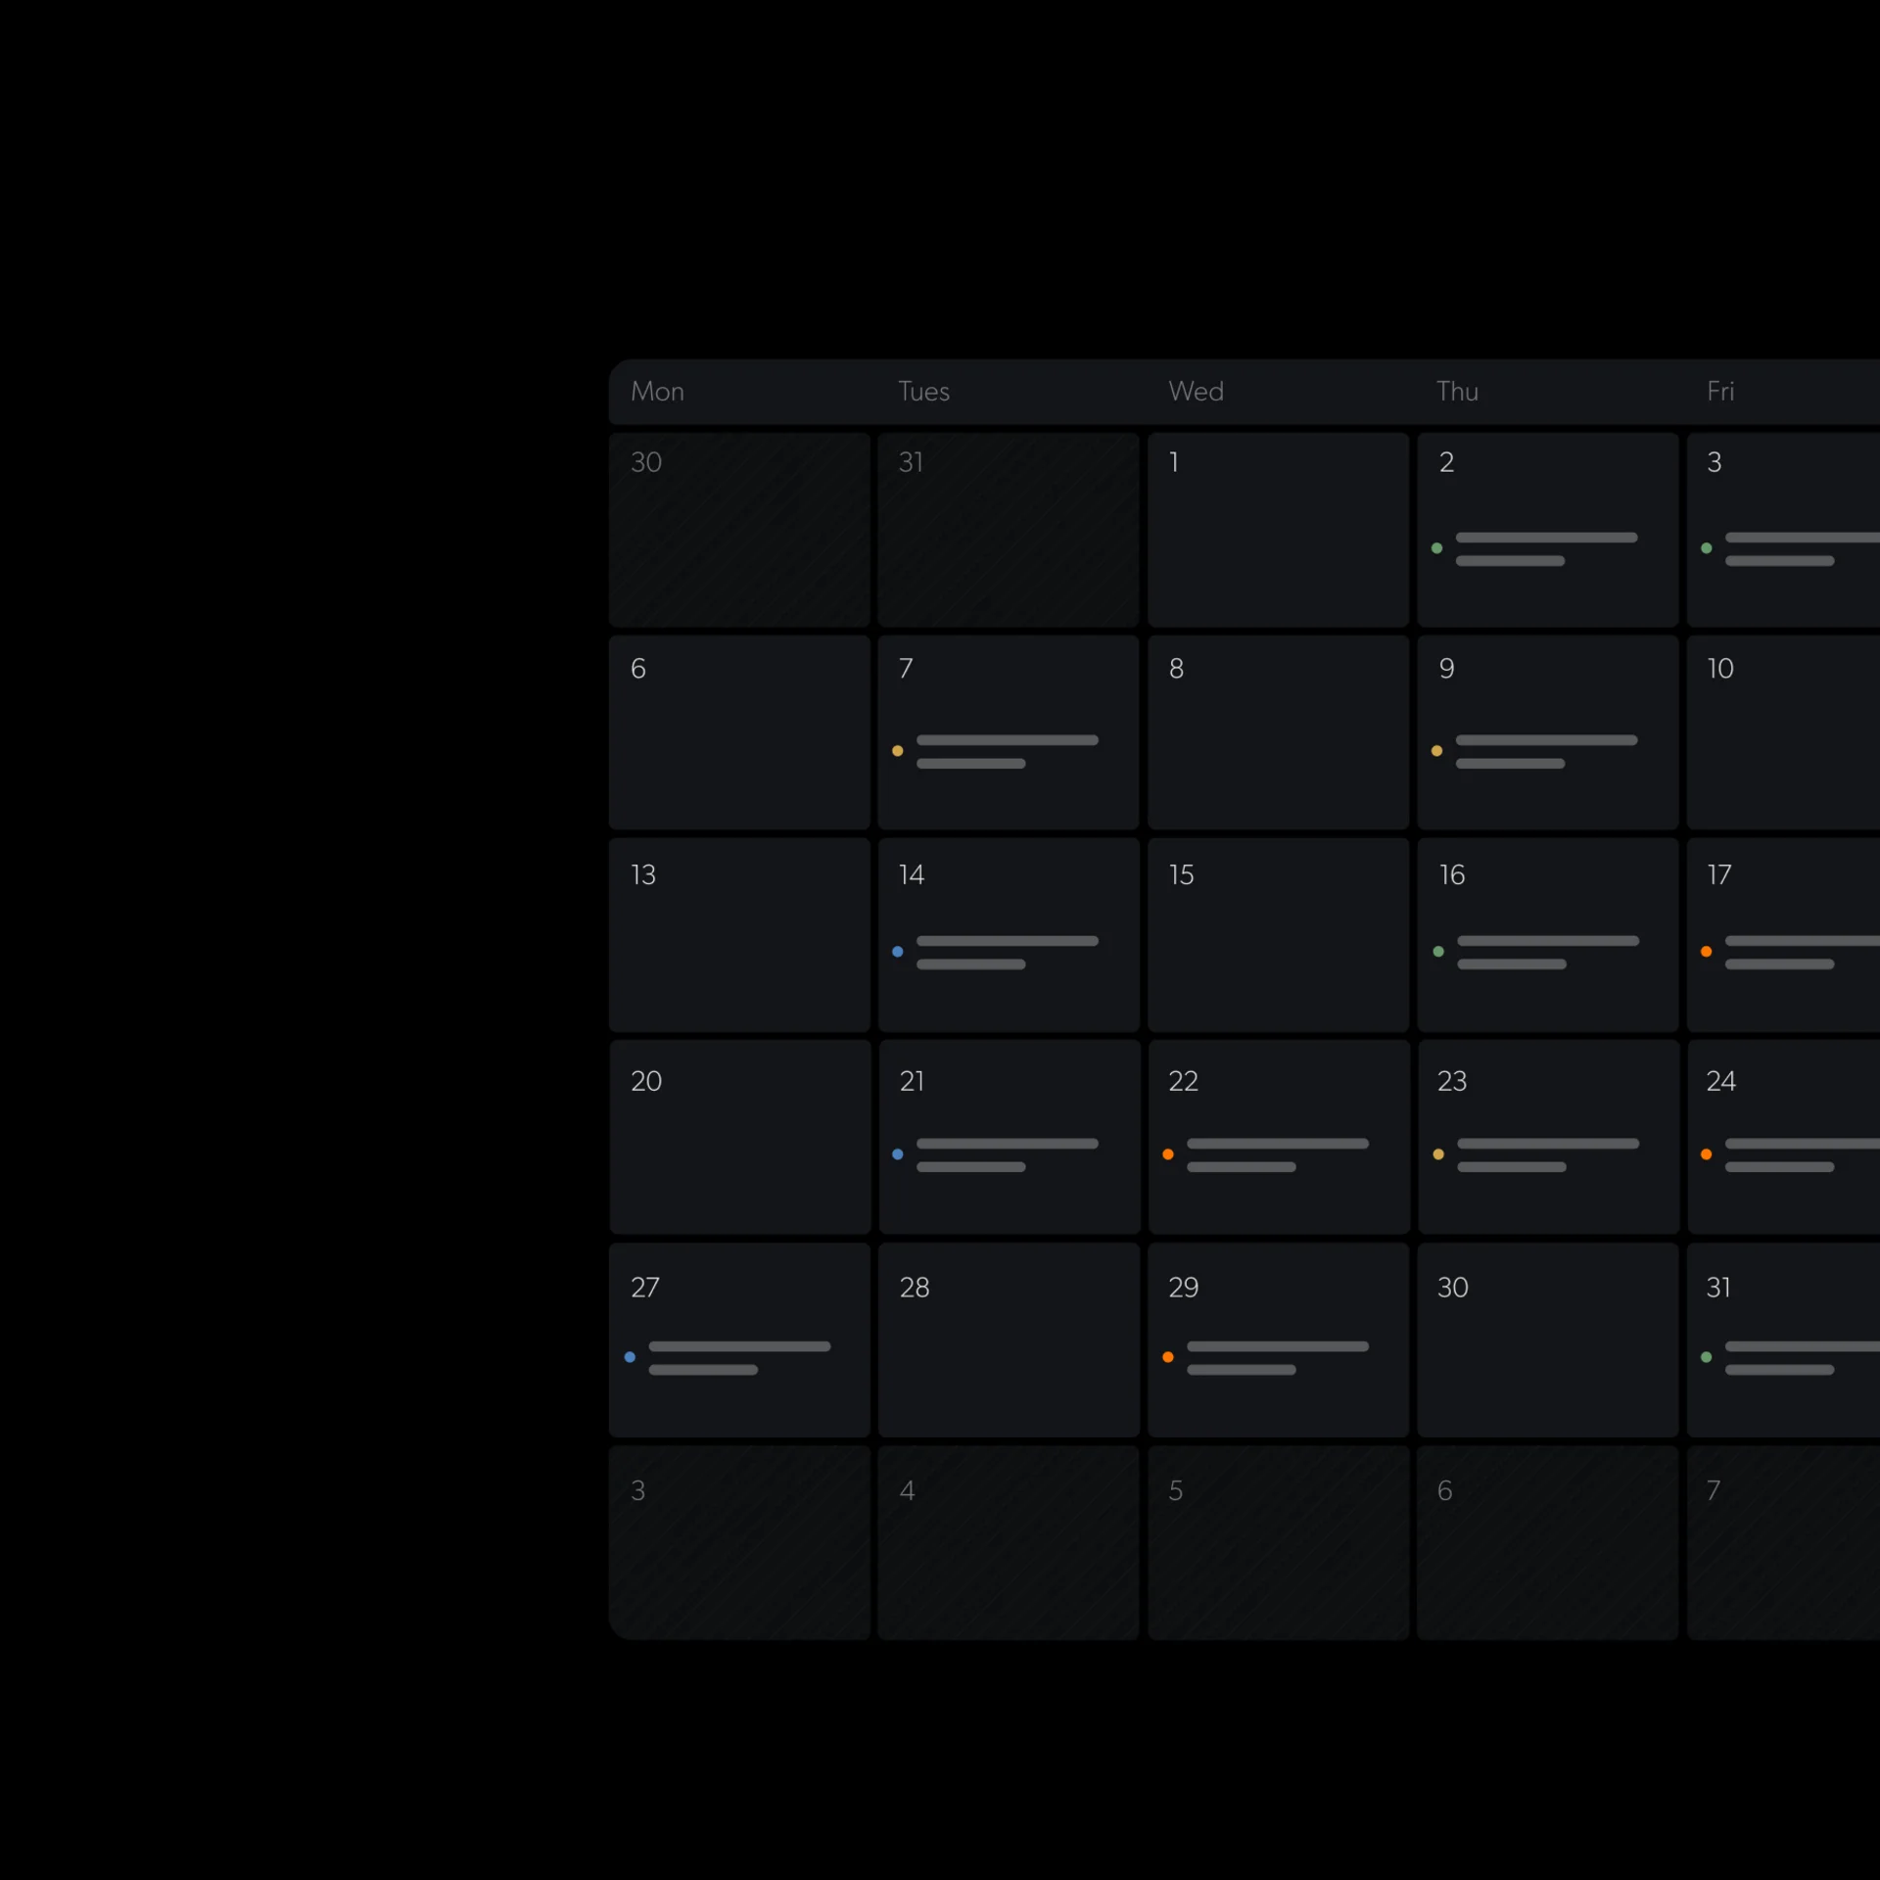
Task: Open the green-dot event on day 16
Action: 1535,952
